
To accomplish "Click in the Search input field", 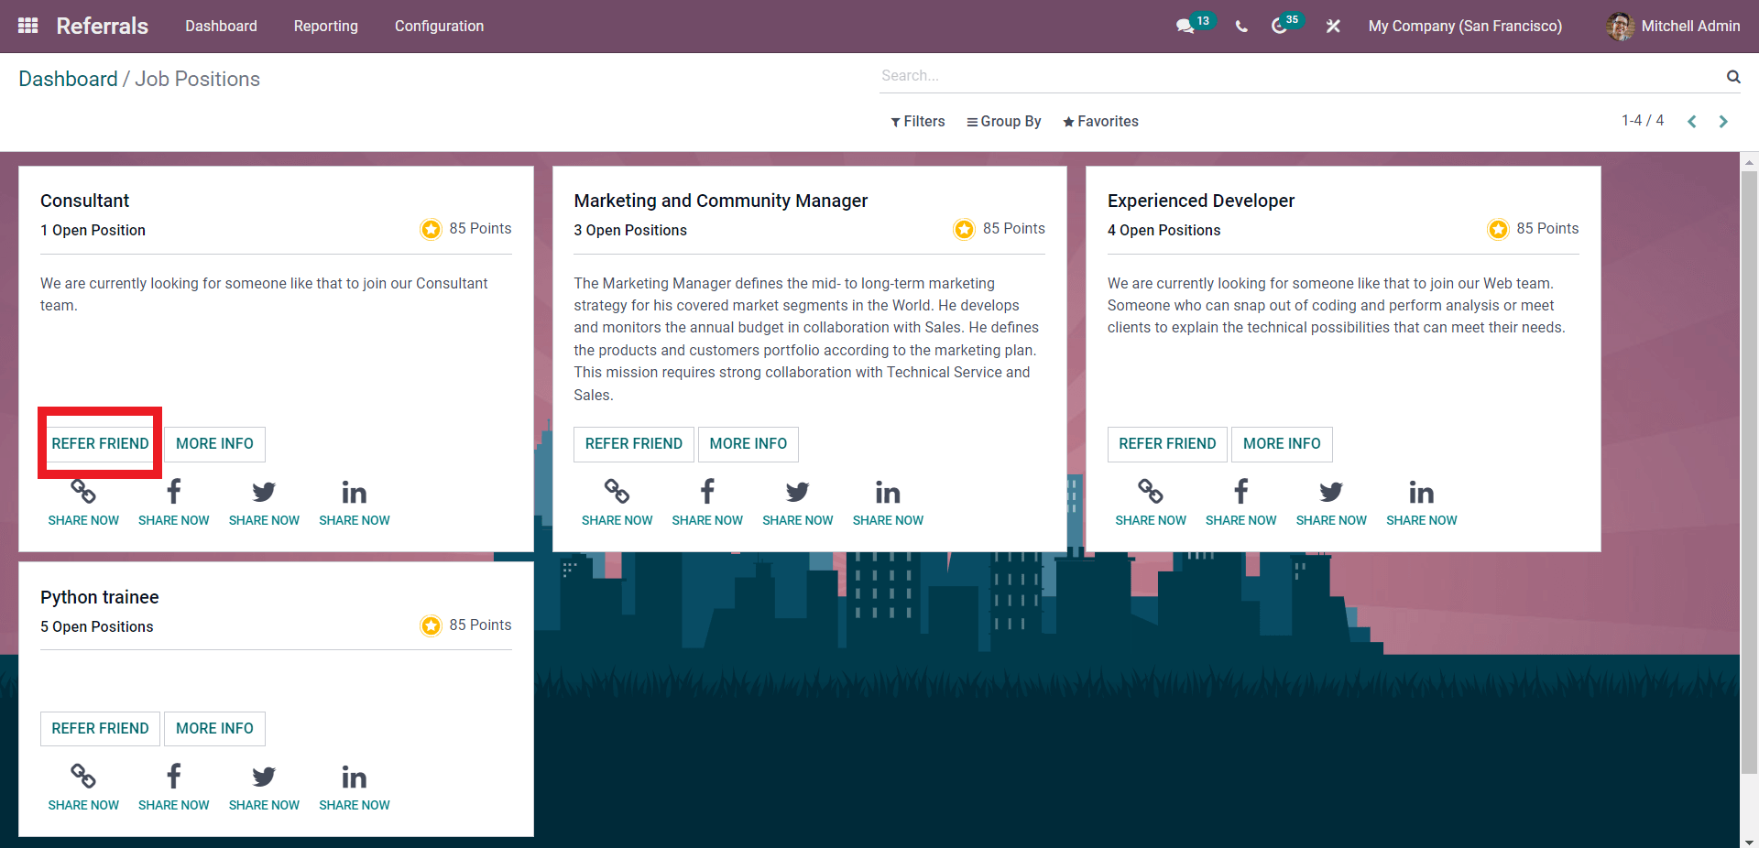I will pos(1301,76).
